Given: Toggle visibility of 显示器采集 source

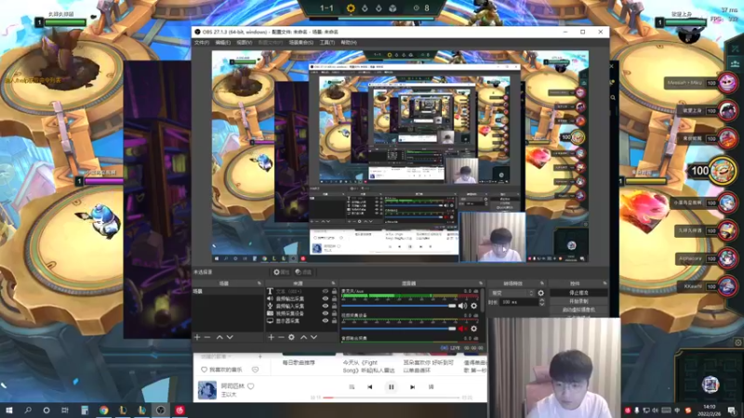Looking at the screenshot, I should pyautogui.click(x=325, y=320).
